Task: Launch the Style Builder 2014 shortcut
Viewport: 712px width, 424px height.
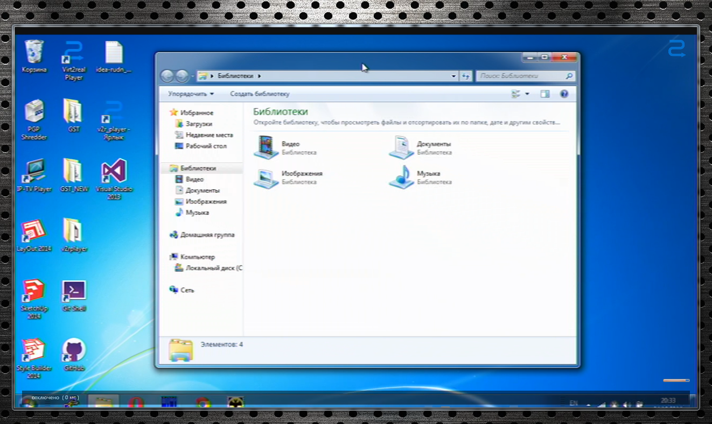Action: tap(34, 359)
